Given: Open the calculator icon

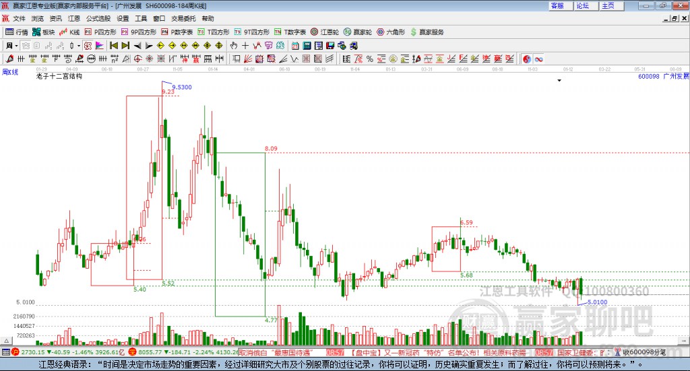Looking at the screenshot, I should [307, 46].
